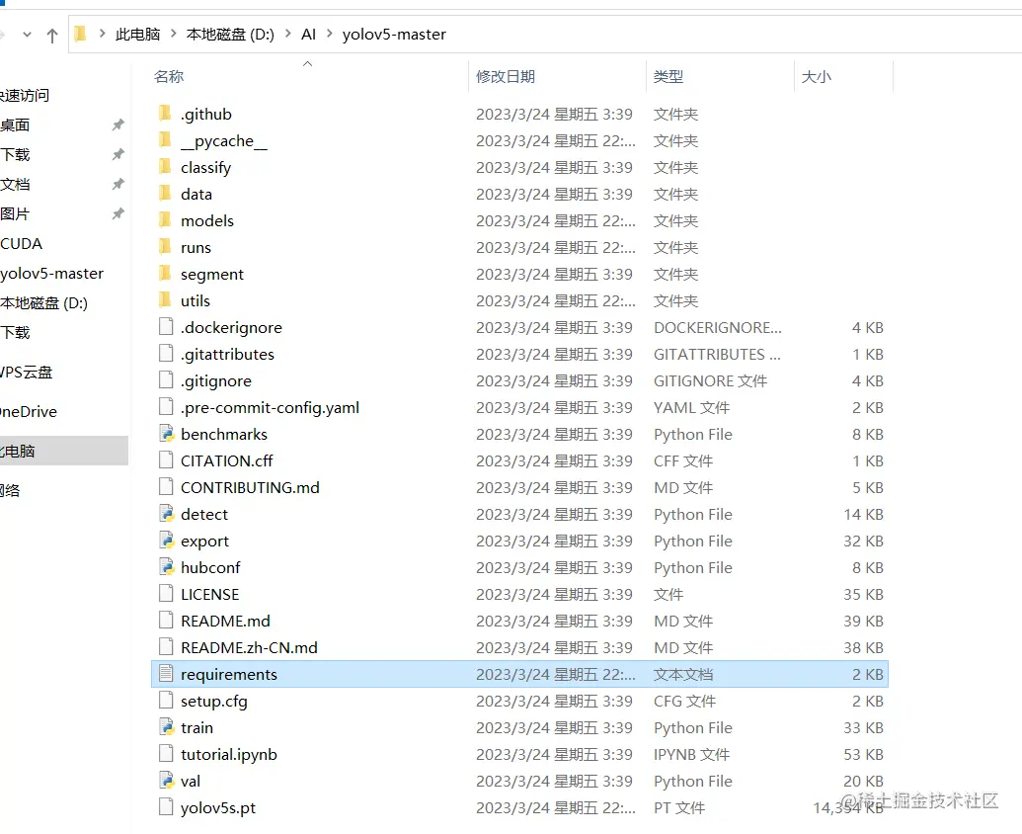Open CUDA in the sidebar
This screenshot has width=1022, height=834.
(x=22, y=244)
